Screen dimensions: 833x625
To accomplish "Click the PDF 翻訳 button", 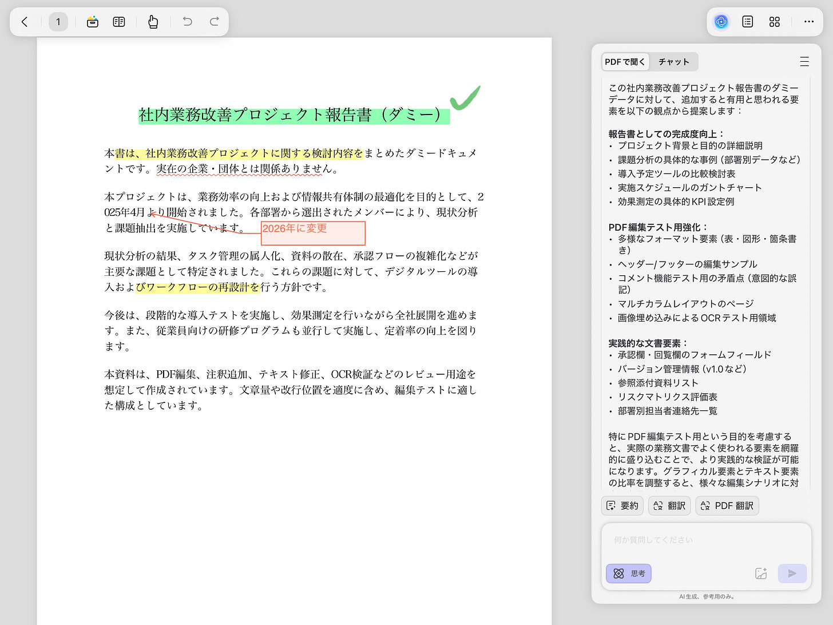I will pyautogui.click(x=727, y=505).
